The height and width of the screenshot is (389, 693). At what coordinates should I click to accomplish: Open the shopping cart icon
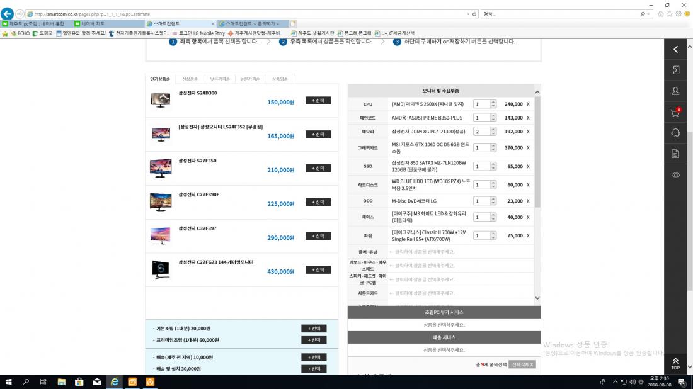[675, 113]
